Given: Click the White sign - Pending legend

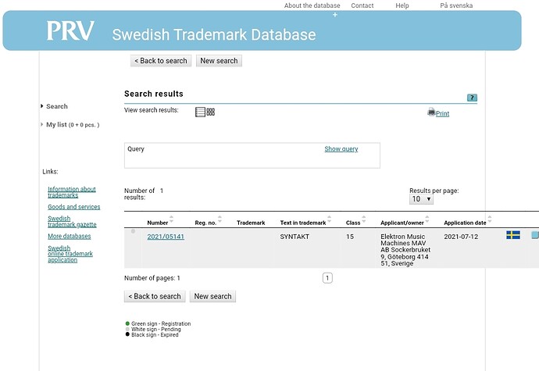Looking at the screenshot, I should click(153, 329).
